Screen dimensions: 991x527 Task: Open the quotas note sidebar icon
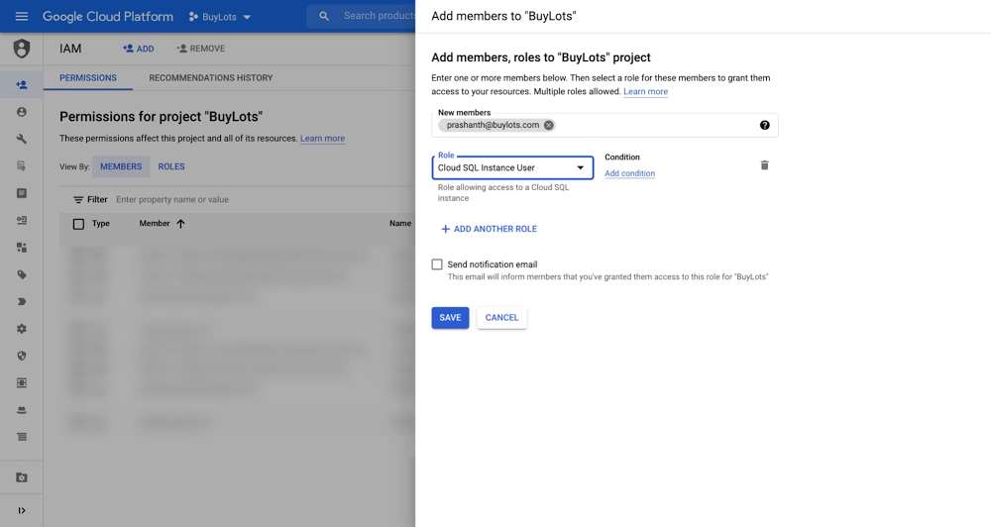(x=22, y=193)
